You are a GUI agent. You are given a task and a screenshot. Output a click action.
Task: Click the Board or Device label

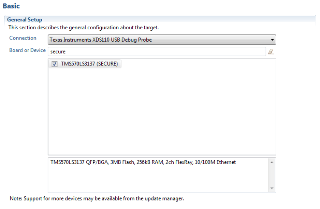pyautogui.click(x=27, y=50)
